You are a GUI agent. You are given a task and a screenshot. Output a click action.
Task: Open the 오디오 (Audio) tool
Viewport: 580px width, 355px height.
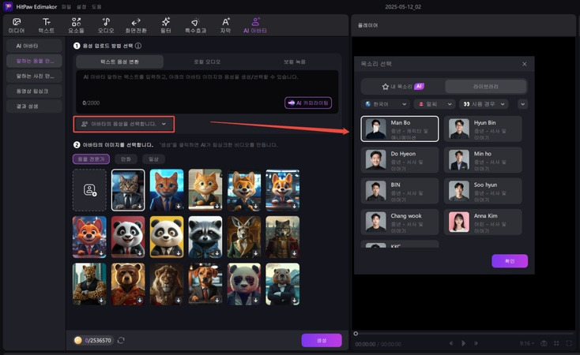106,25
